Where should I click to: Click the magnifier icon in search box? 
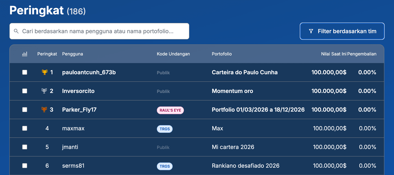(x=16, y=31)
